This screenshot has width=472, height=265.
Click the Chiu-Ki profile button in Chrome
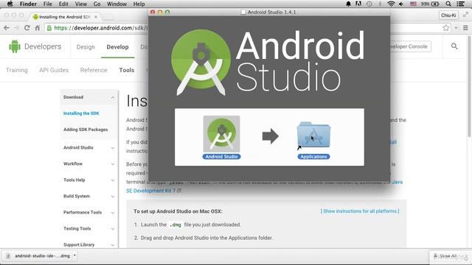(448, 15)
